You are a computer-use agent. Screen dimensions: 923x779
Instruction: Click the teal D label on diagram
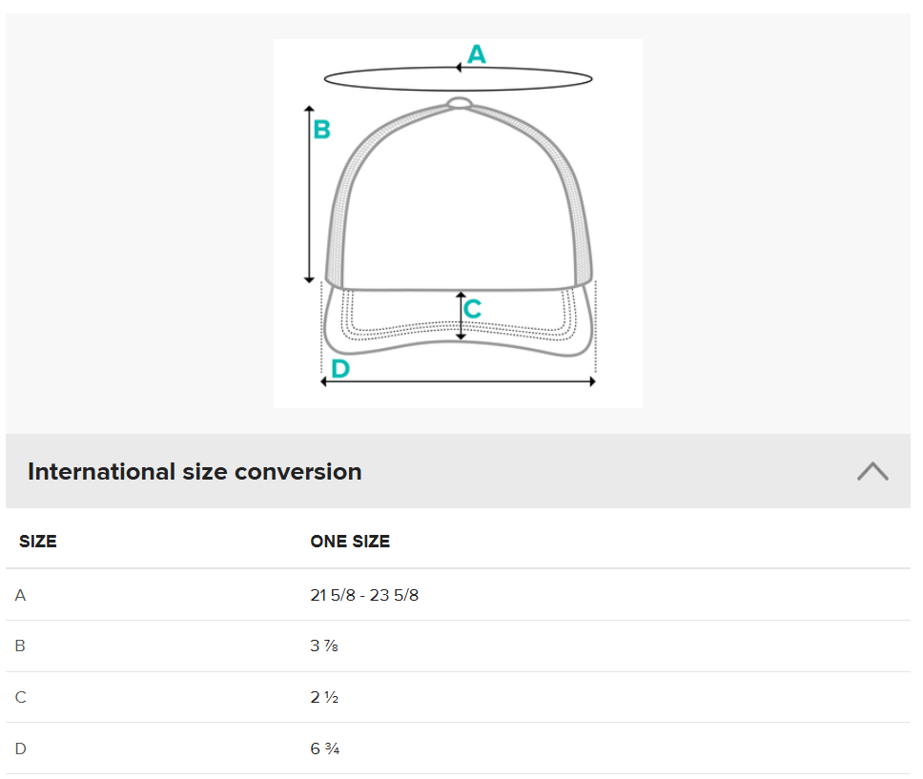pyautogui.click(x=339, y=369)
